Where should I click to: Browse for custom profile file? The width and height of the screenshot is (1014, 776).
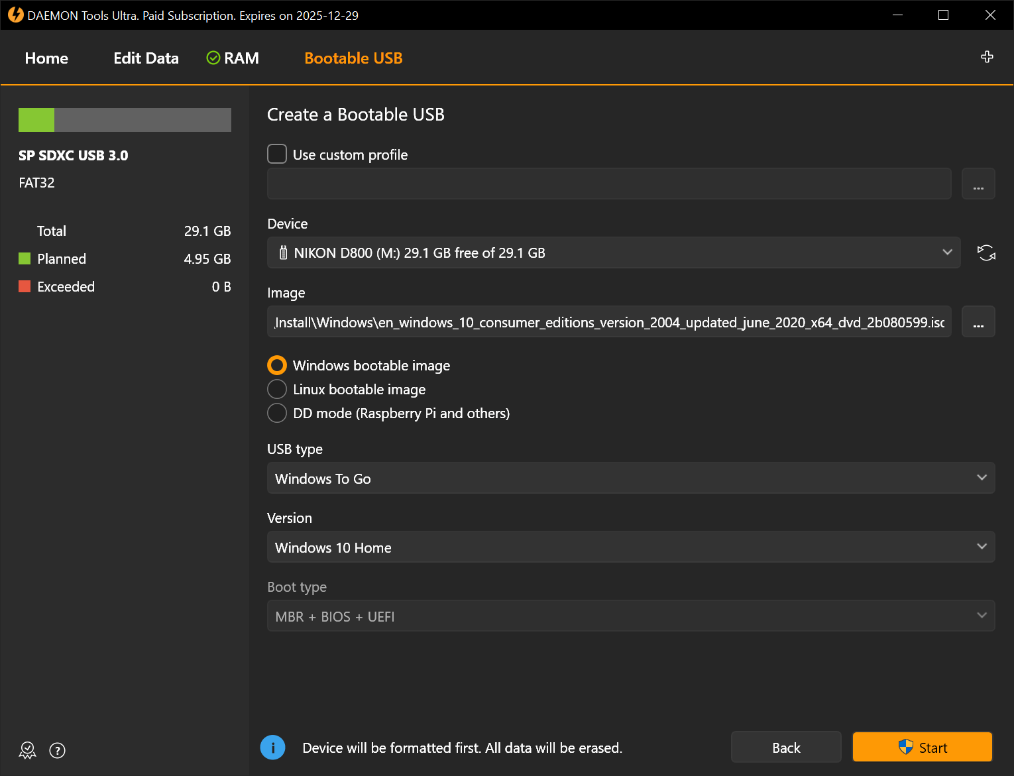978,184
